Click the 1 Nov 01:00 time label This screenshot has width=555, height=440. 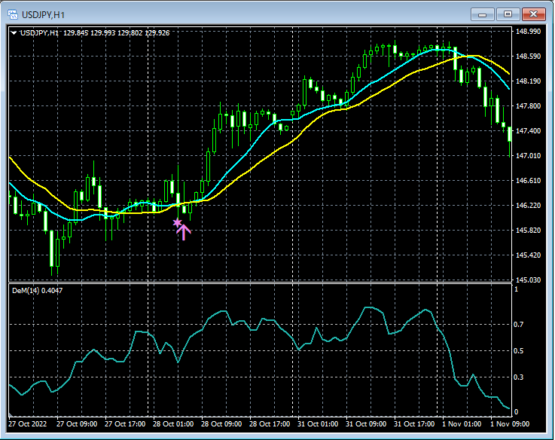462,424
